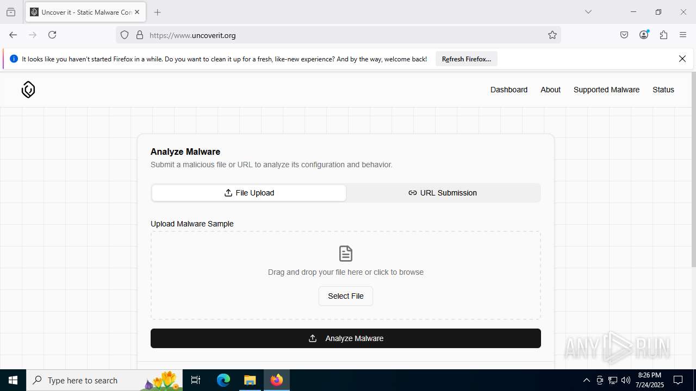
Task: Open tracking protection shield icon
Action: click(125, 35)
